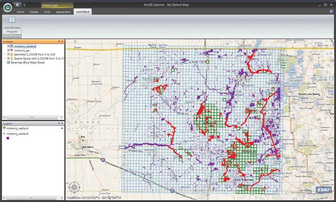Click the mchenry_wetland layer icon in Contents
This screenshot has width=336, height=202.
(x=12, y=46)
